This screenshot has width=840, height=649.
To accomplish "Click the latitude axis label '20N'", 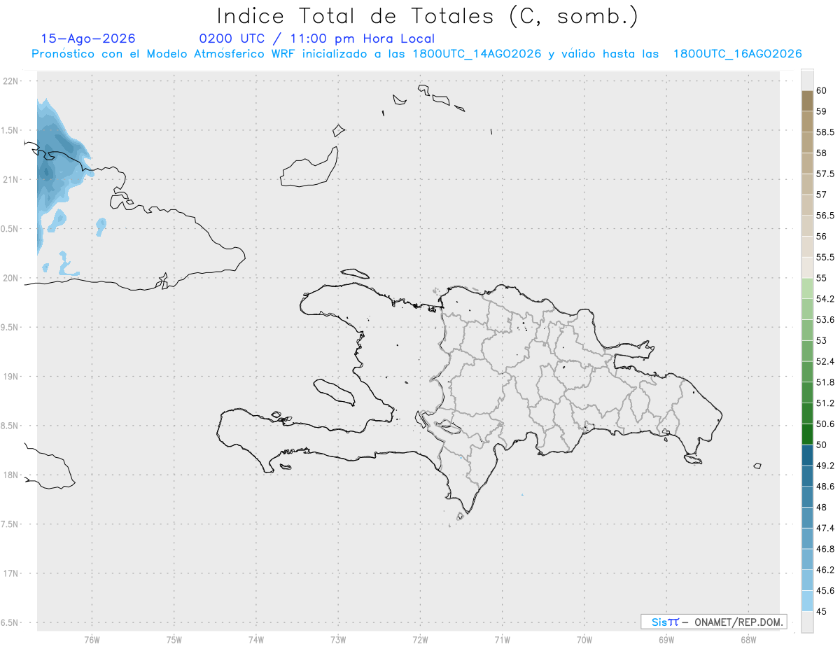I will 12,278.
